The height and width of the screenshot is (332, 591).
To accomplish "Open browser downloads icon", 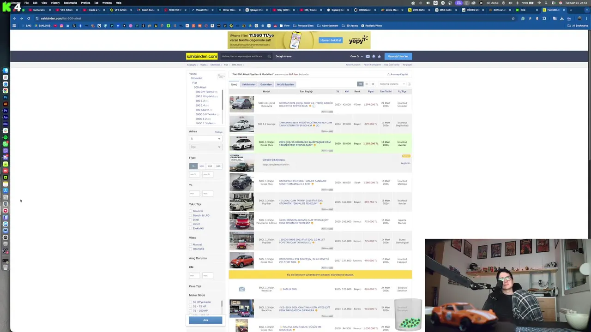I will tap(561, 18).
